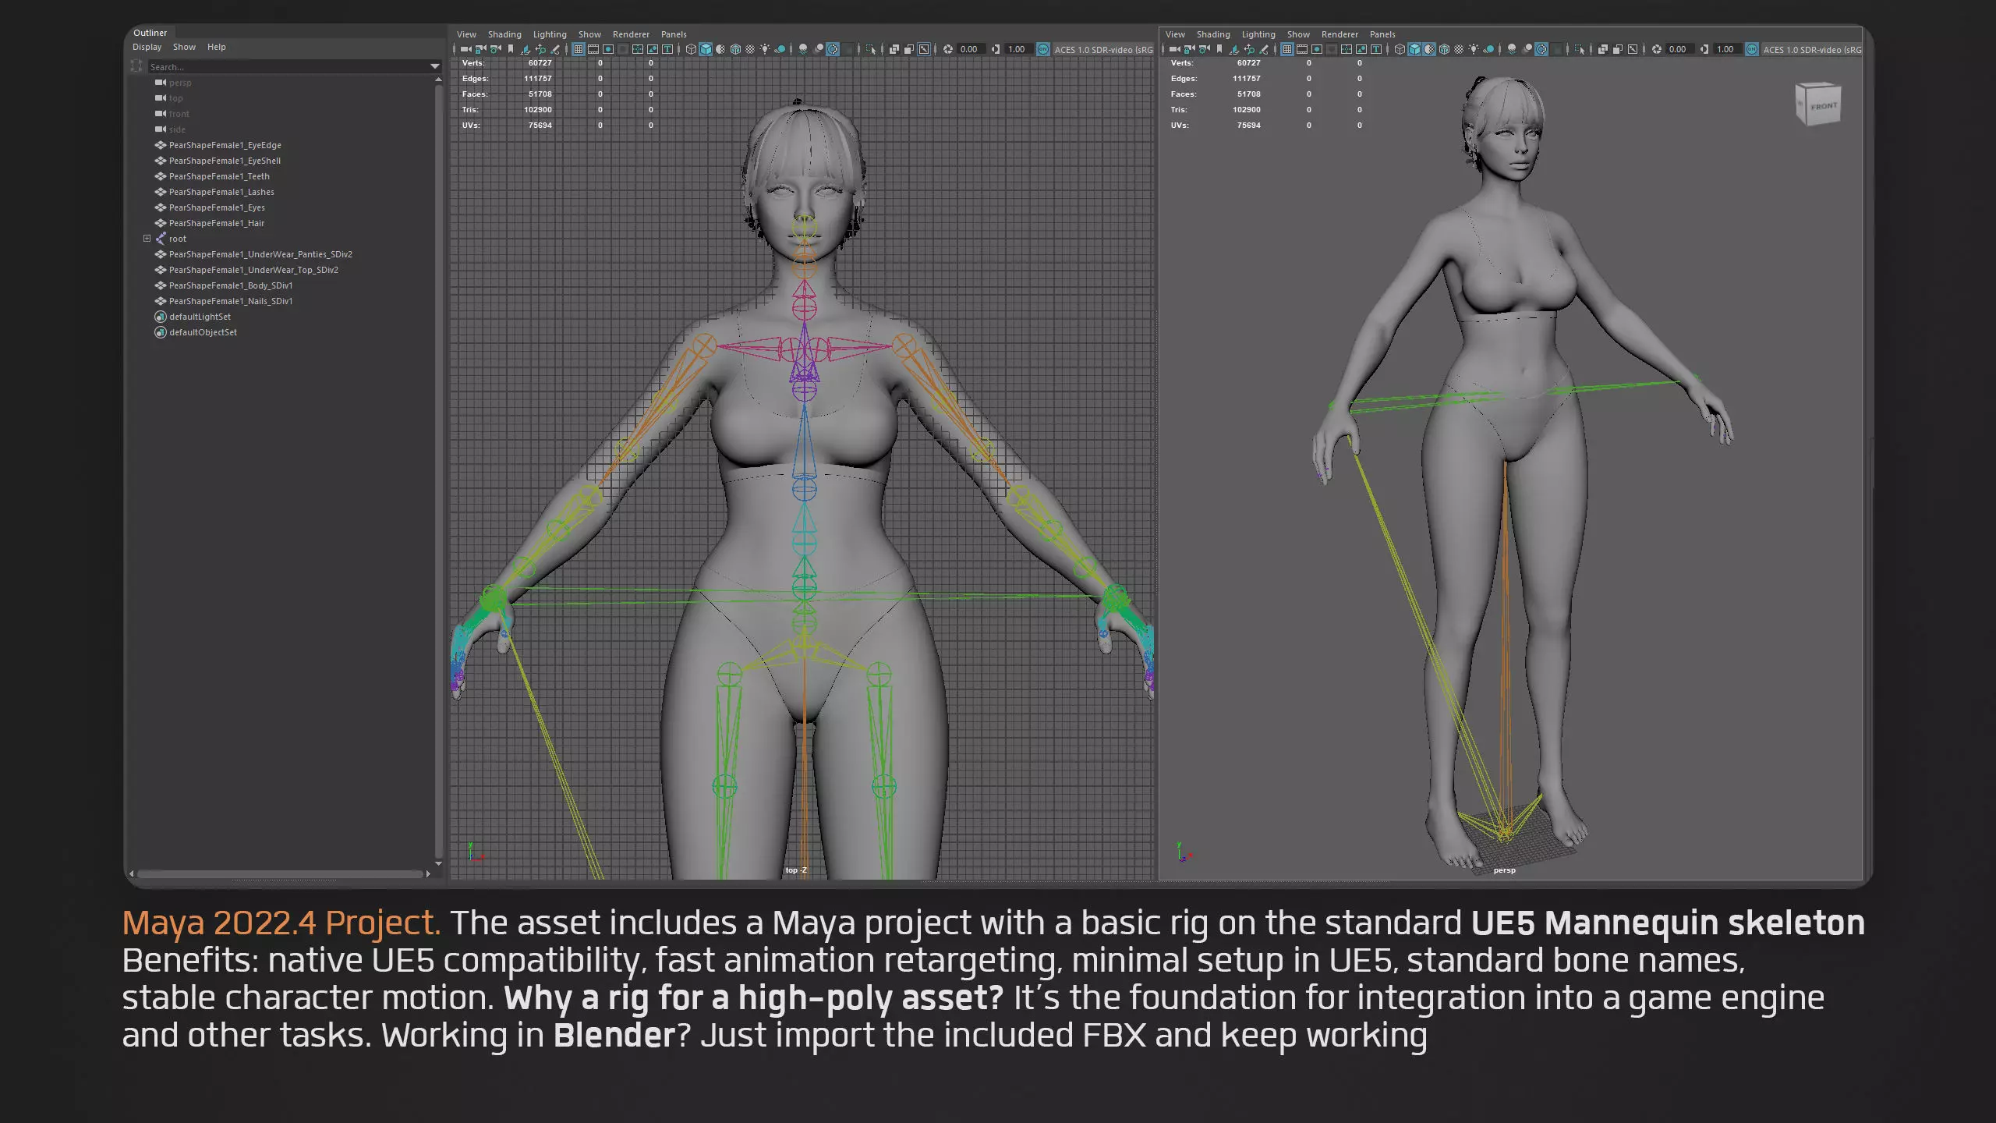Screen dimensions: 1996x1123
Task: Open the Outliner Display menu
Action: [x=147, y=47]
